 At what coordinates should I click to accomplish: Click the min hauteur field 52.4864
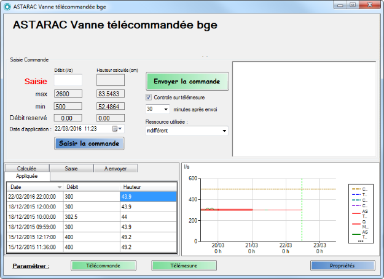pyautogui.click(x=111, y=107)
